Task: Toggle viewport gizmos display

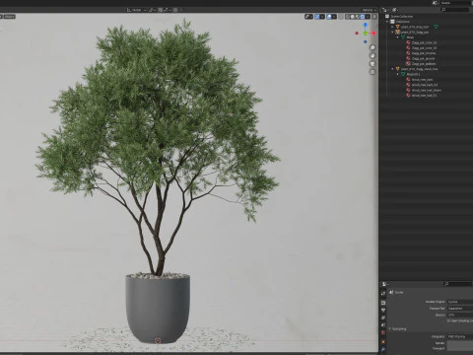Action: [317, 17]
